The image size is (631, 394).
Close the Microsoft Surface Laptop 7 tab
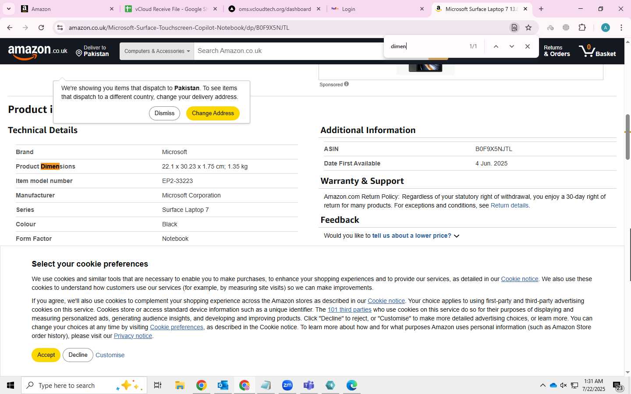[525, 9]
